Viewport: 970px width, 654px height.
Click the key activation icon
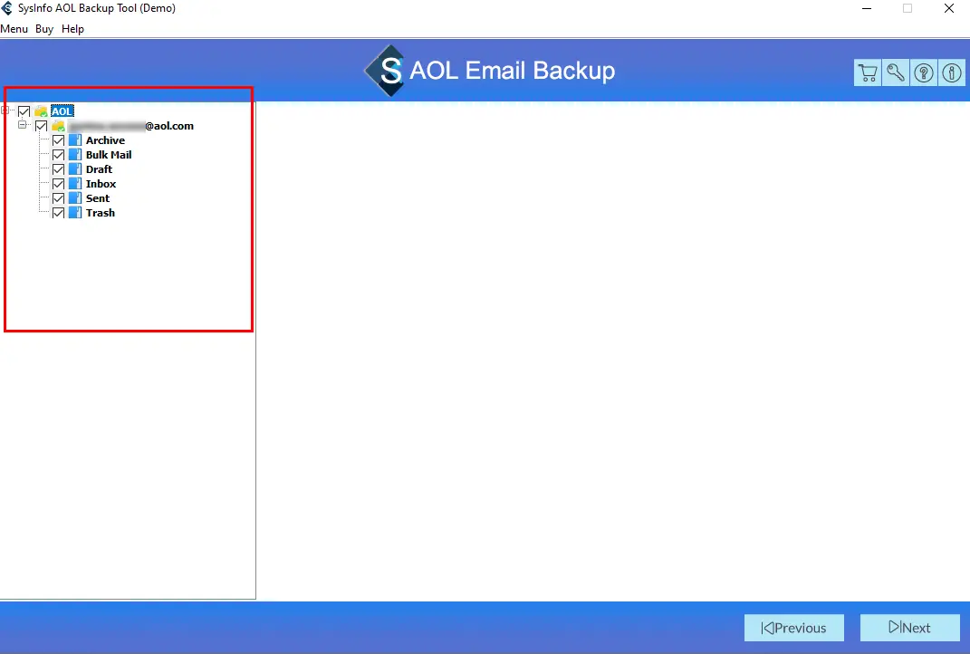click(x=896, y=73)
